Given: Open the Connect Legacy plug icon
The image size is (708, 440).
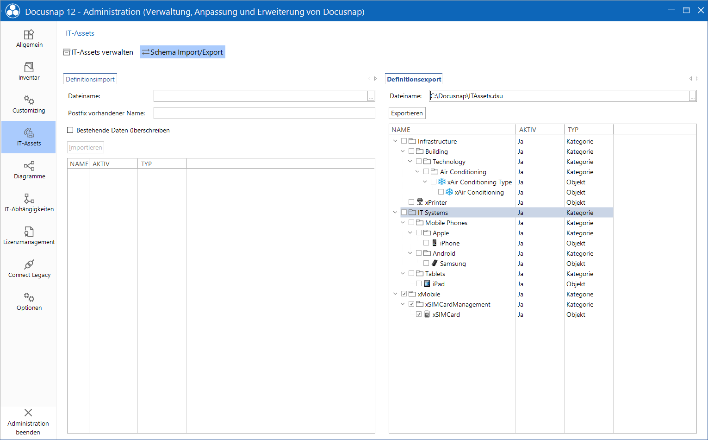Looking at the screenshot, I should tap(29, 264).
